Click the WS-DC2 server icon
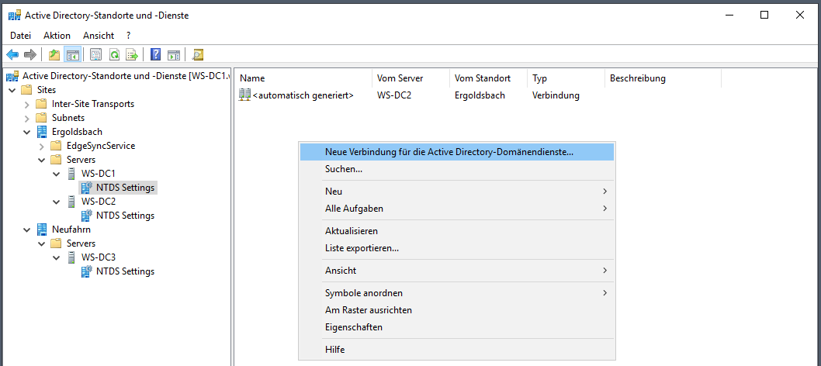The height and width of the screenshot is (366, 821). (71, 202)
